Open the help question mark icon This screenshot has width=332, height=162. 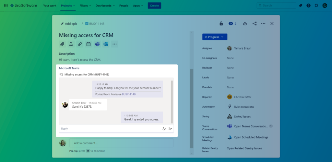pos(309,5)
